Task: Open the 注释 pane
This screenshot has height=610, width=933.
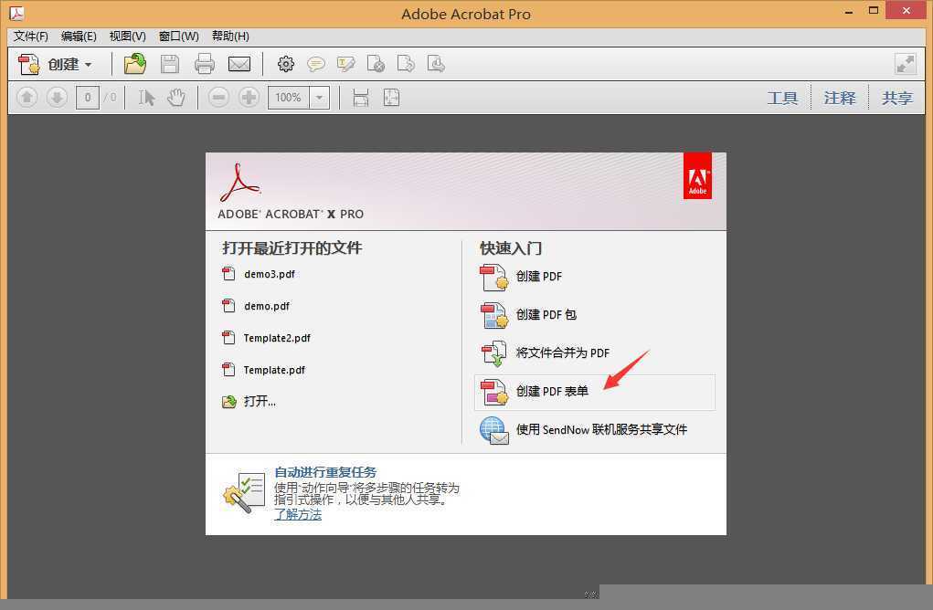Action: [x=840, y=98]
